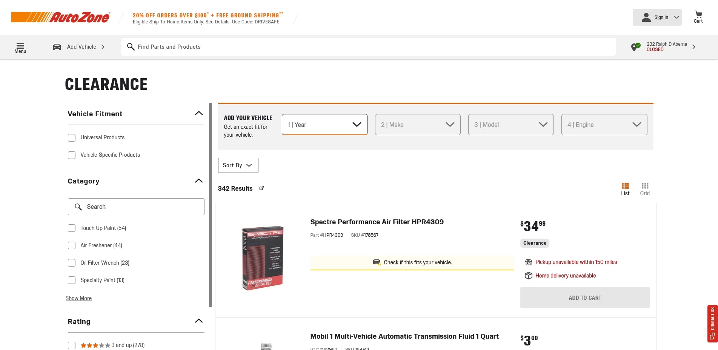Open the shopping Cart icon
This screenshot has height=350, width=718.
(x=698, y=17)
